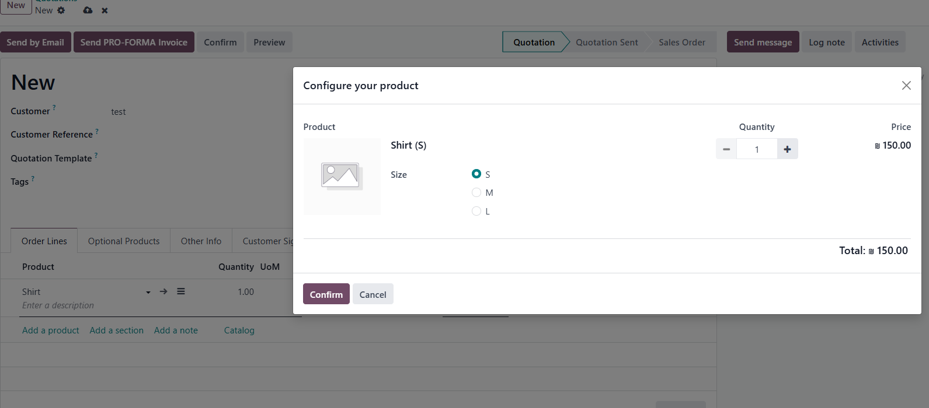Image resolution: width=929 pixels, height=408 pixels.
Task: Open the Shirt product via arrow icon
Action: (x=163, y=291)
